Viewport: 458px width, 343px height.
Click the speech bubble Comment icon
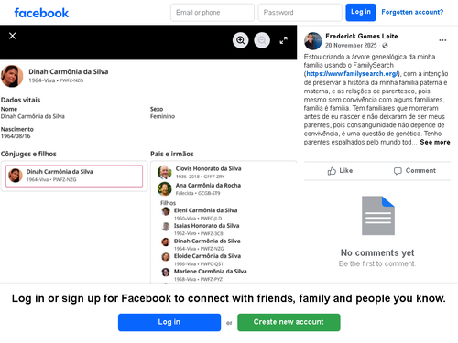pyautogui.click(x=398, y=171)
